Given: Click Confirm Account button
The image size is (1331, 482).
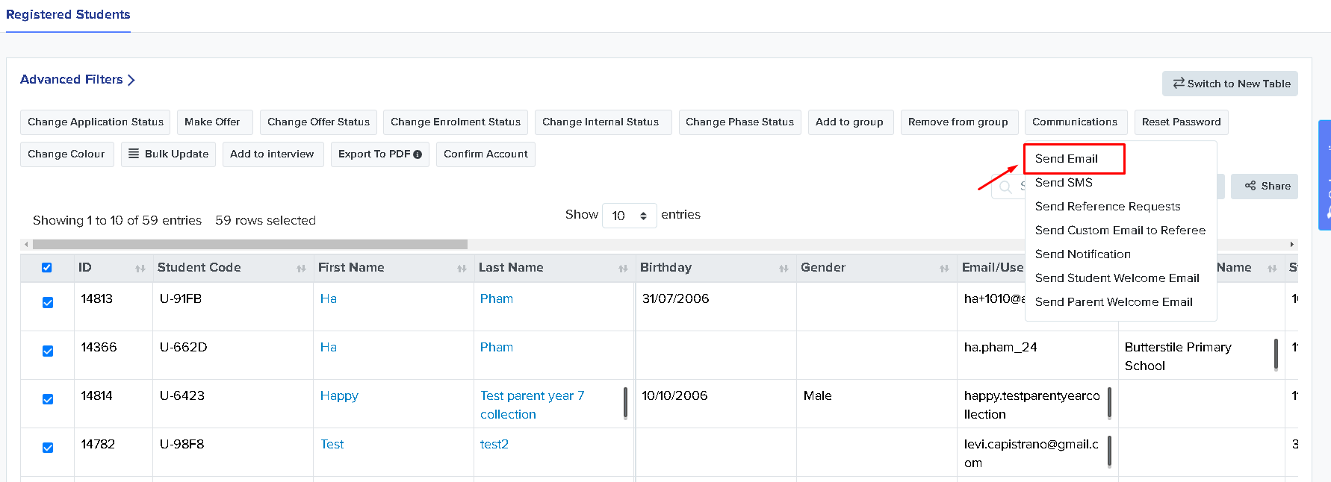Looking at the screenshot, I should coord(485,154).
